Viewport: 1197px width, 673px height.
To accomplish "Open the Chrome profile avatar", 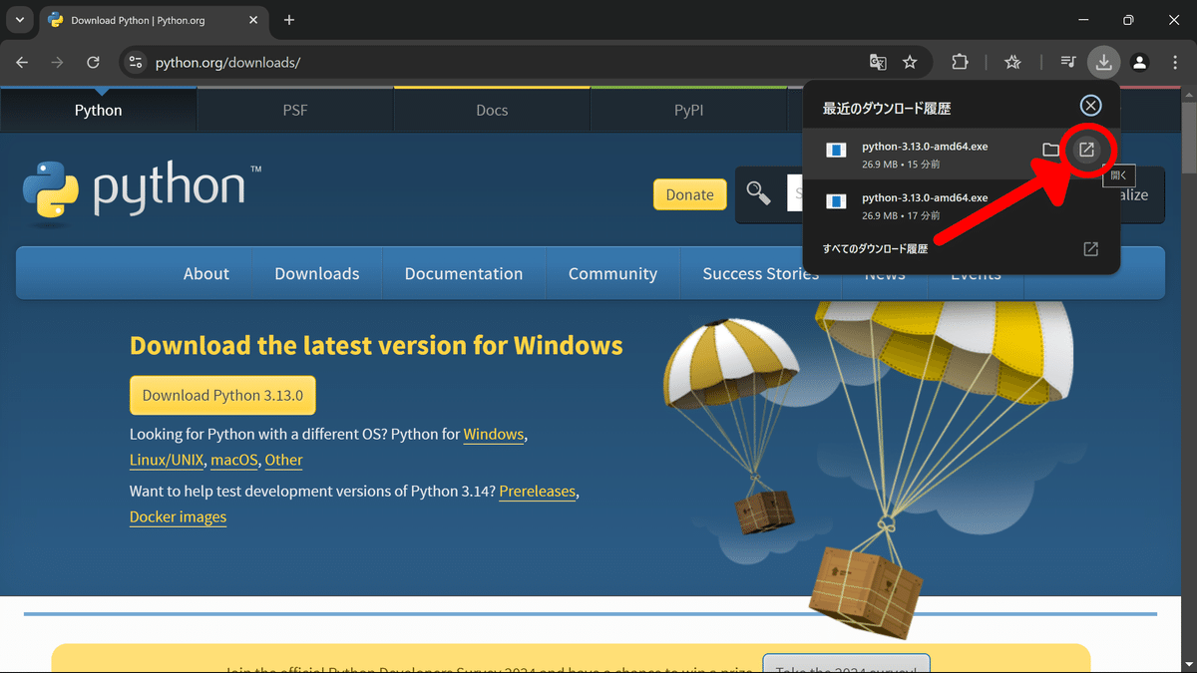I will 1139,62.
